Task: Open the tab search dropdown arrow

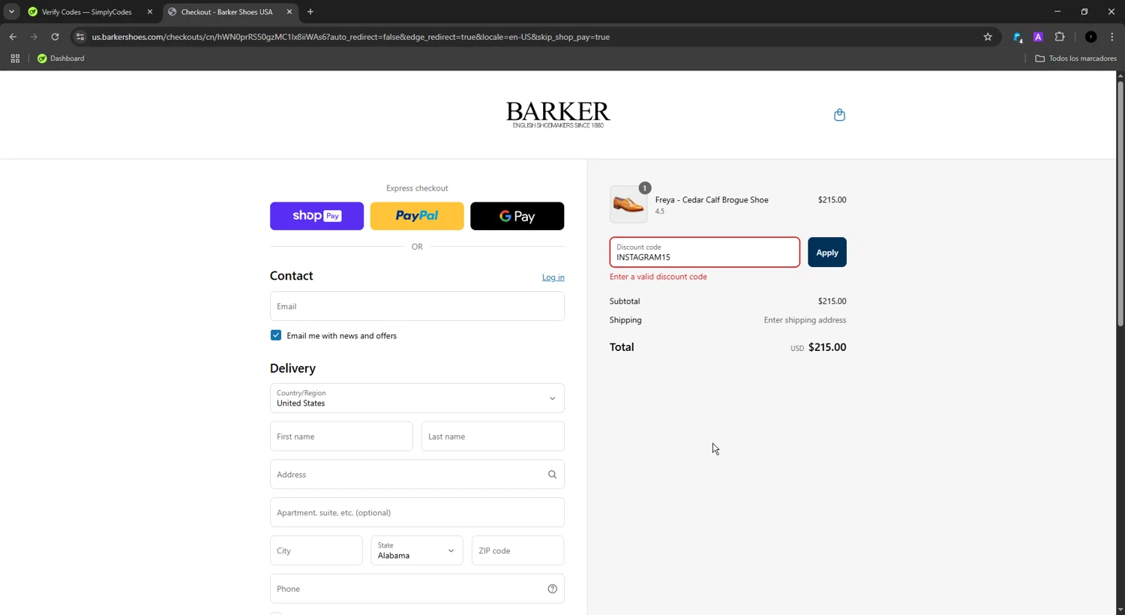Action: pyautogui.click(x=11, y=12)
